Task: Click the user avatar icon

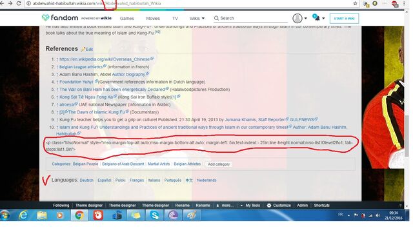Action: [x=297, y=18]
